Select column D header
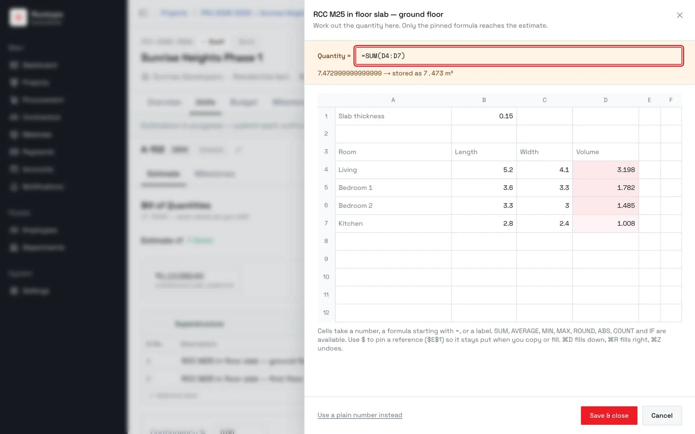Screen dimensions: 695x434 [x=606, y=100]
